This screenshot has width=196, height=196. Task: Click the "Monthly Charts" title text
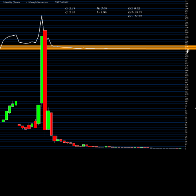pos(11,2)
